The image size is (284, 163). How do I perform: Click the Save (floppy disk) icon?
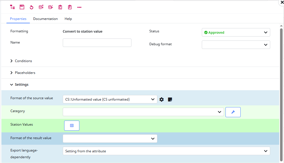click(x=22, y=7)
